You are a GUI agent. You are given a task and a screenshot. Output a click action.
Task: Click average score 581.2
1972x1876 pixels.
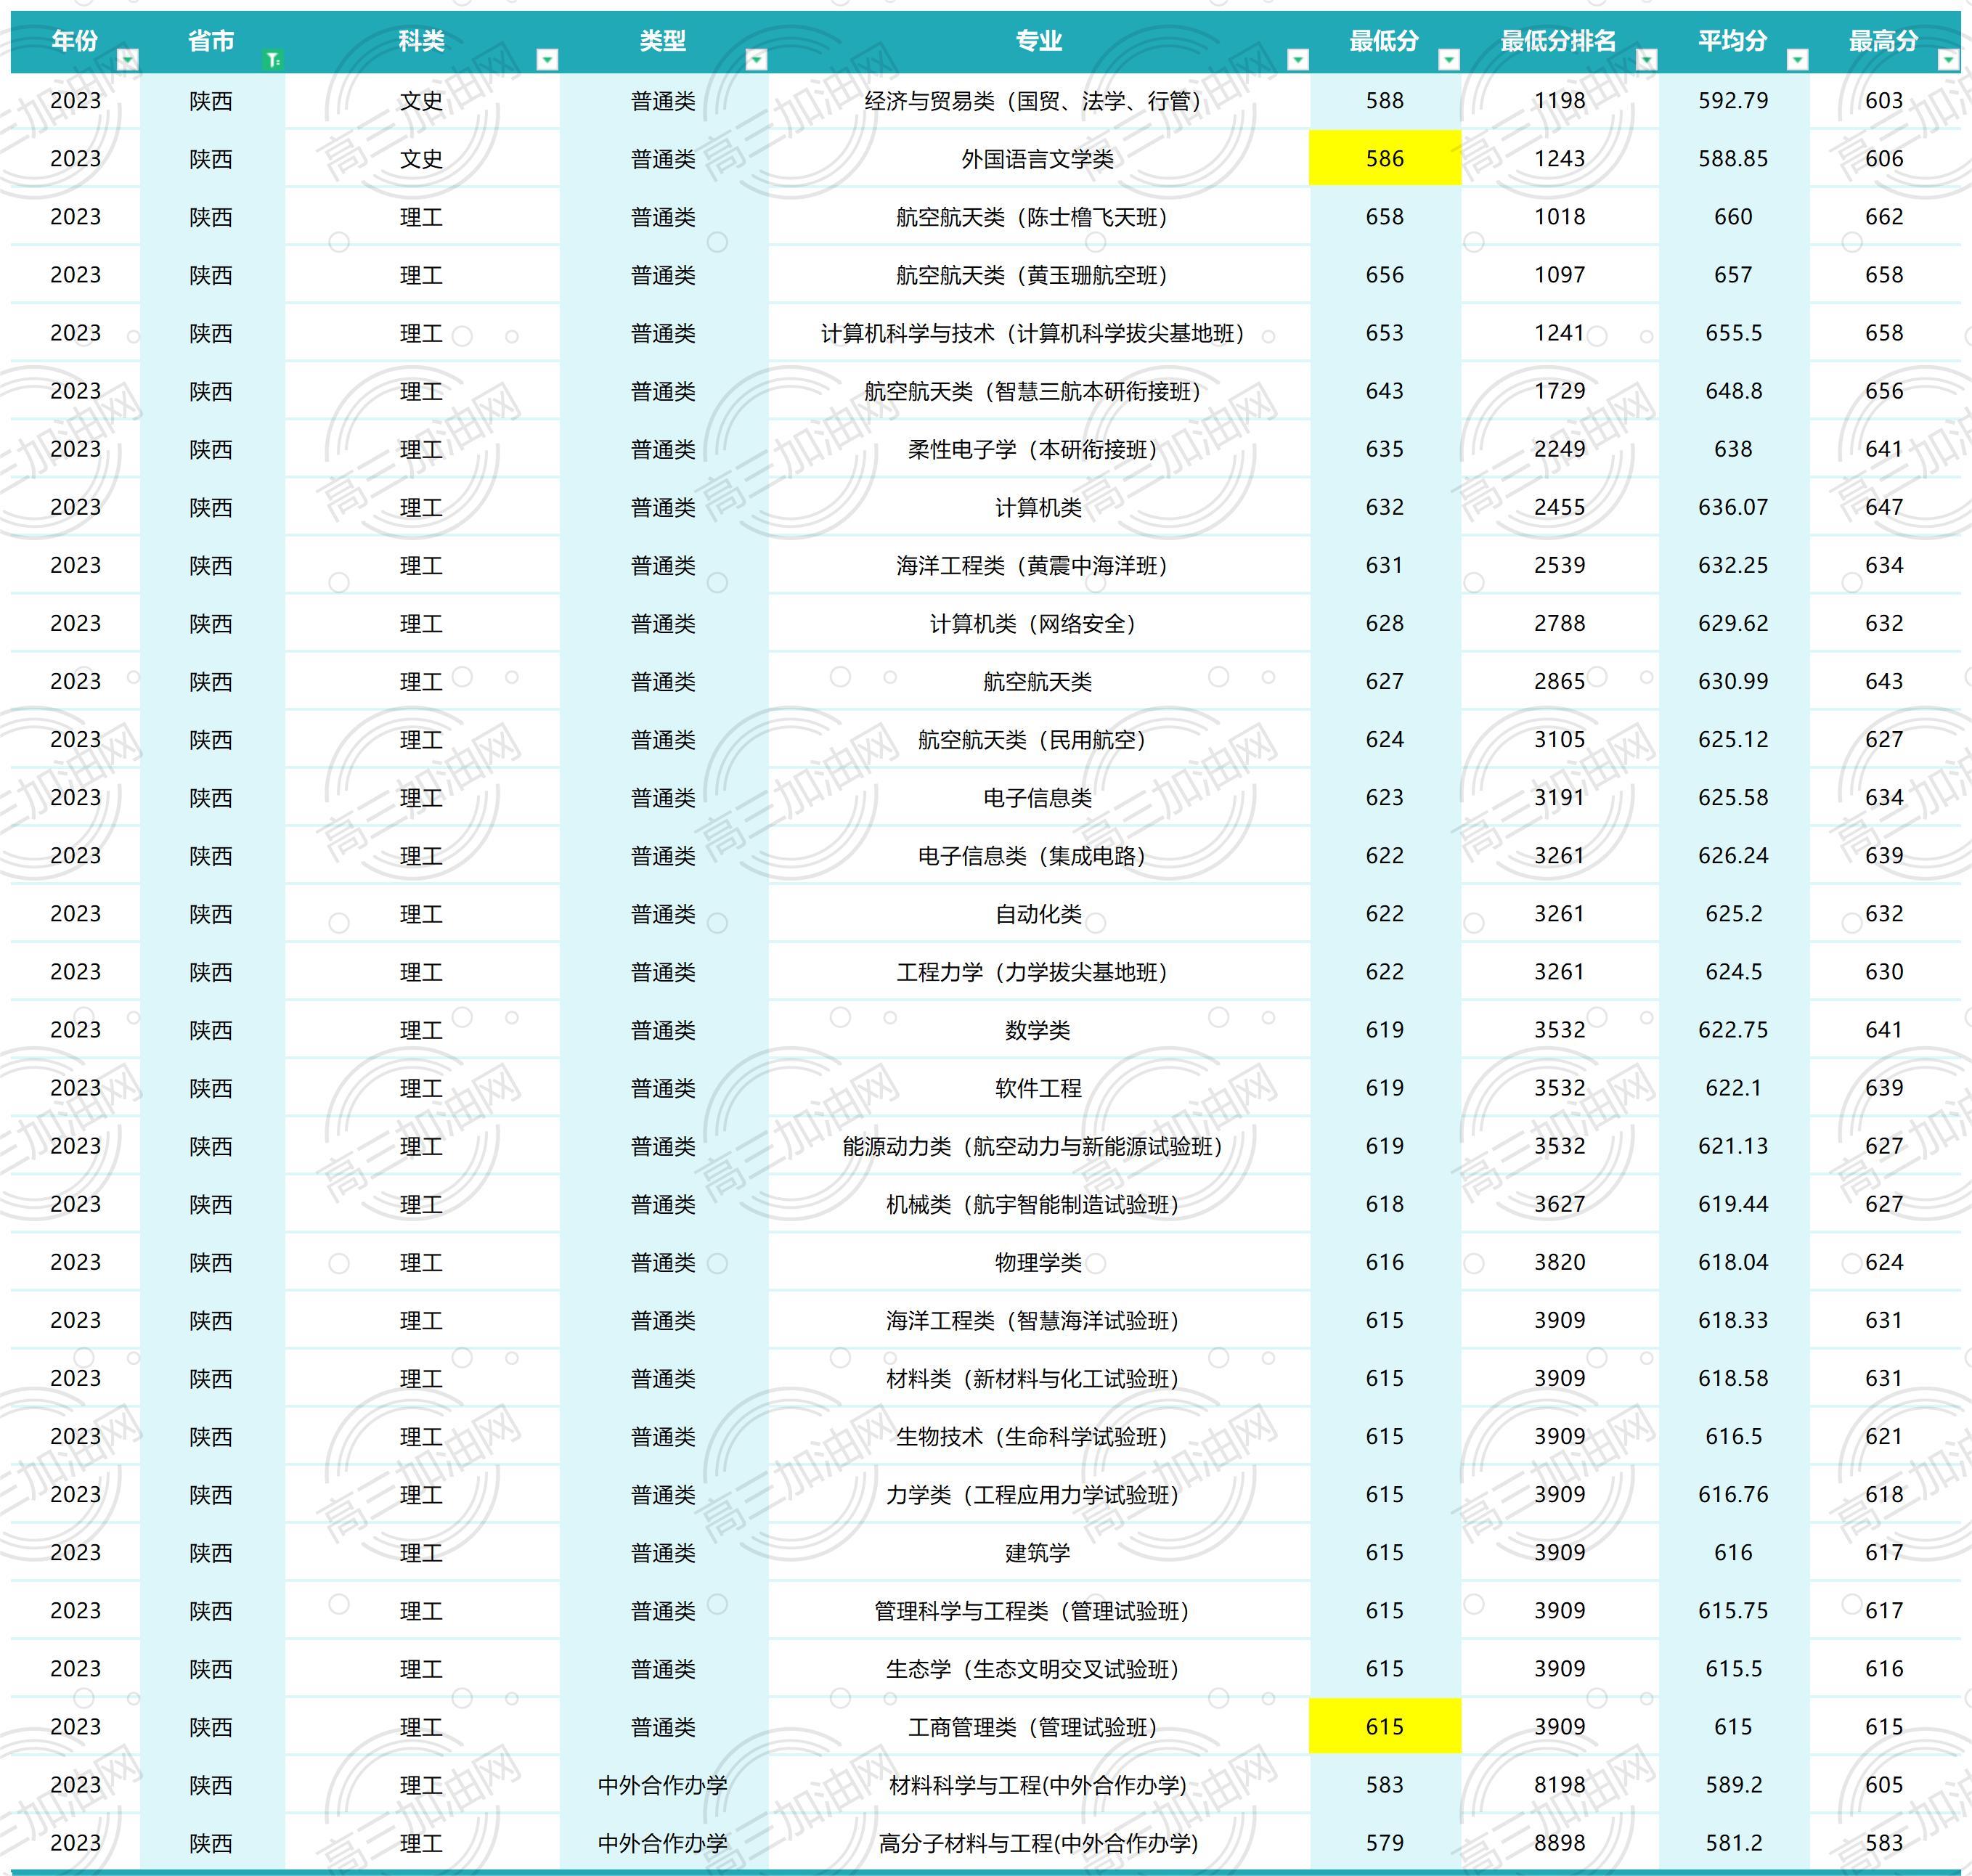click(x=1733, y=1842)
